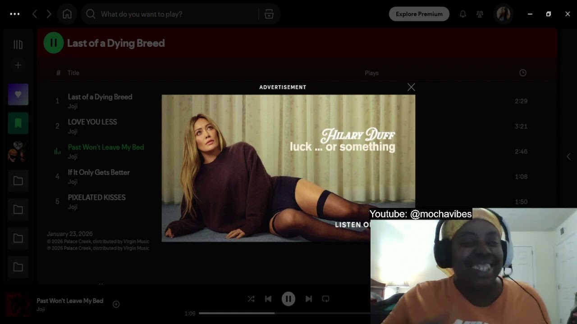Toggle repeat mode
The height and width of the screenshot is (324, 577).
[325, 299]
